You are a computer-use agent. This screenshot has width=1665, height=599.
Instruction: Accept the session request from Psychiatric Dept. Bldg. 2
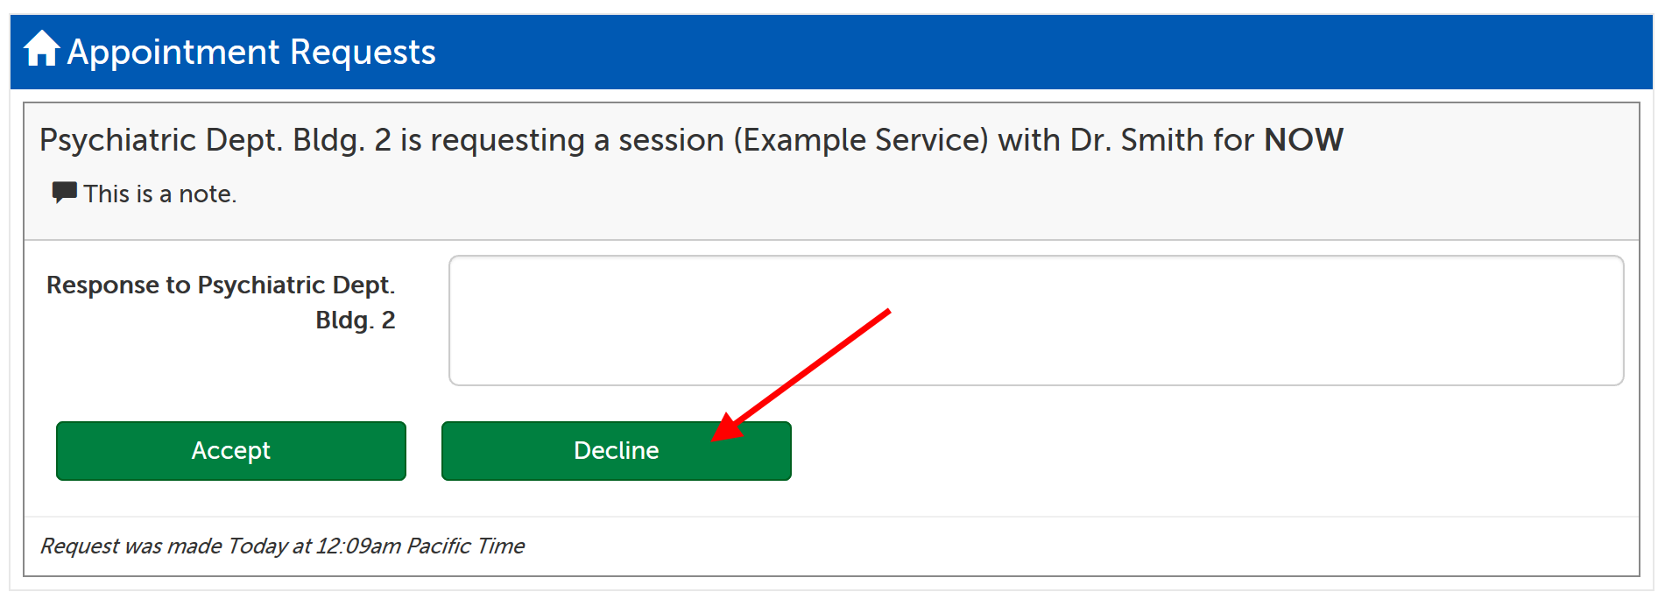pyautogui.click(x=230, y=450)
